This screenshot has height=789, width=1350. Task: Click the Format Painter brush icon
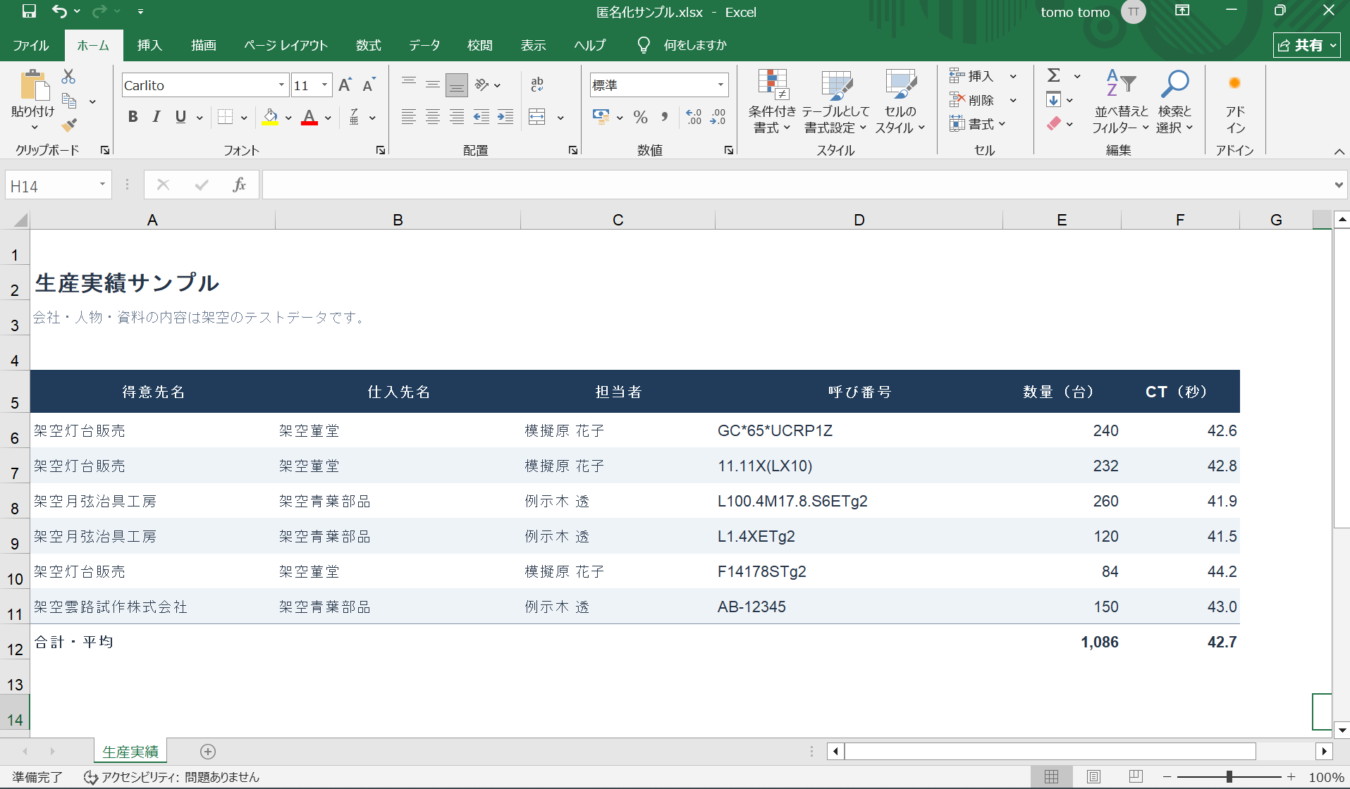(69, 125)
